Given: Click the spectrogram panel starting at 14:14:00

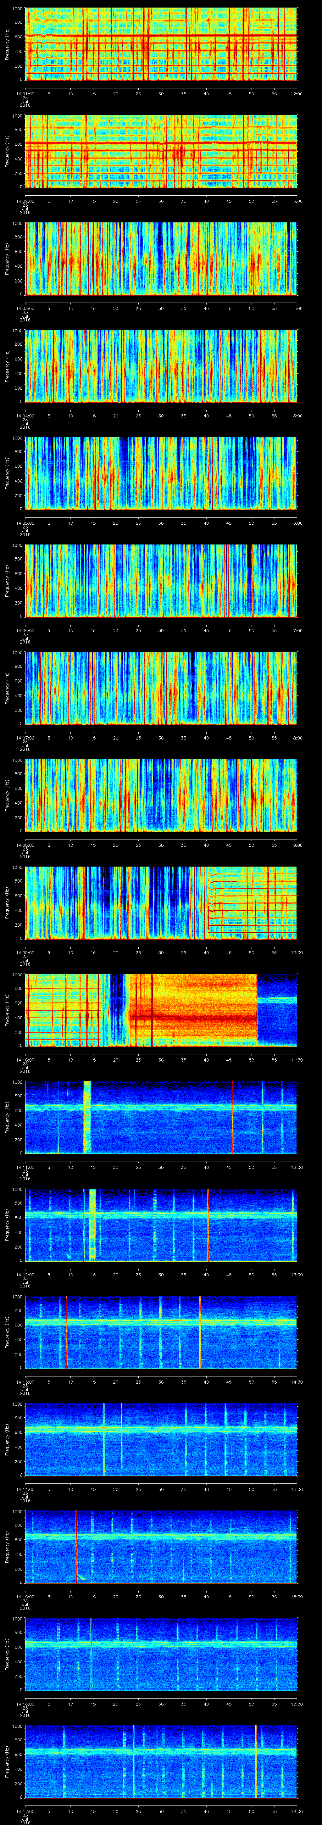Looking at the screenshot, I should tap(161, 1440).
